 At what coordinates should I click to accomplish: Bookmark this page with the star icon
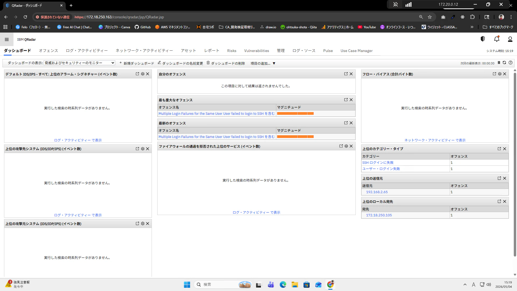[x=430, y=17]
